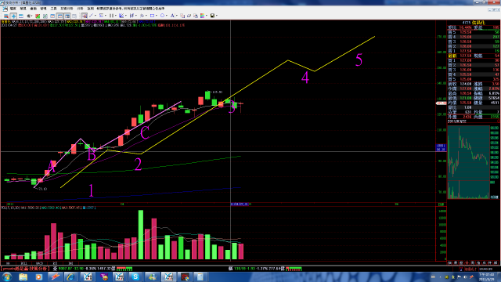Toggle the third window layout button
The image size is (501, 282).
click(x=67, y=16)
